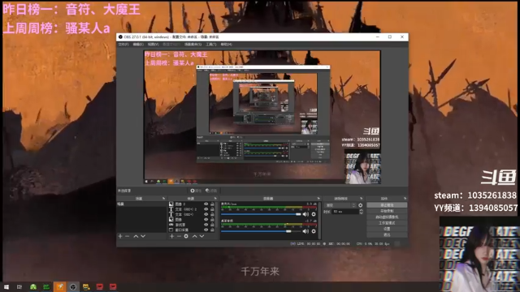Open Task View on the taskbar
This screenshot has height=292, width=520.
[19, 286]
